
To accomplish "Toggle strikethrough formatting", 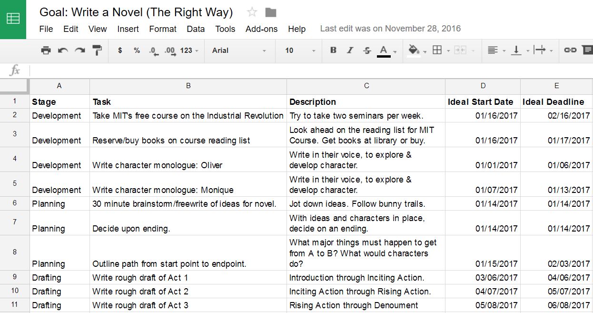I will point(367,50).
